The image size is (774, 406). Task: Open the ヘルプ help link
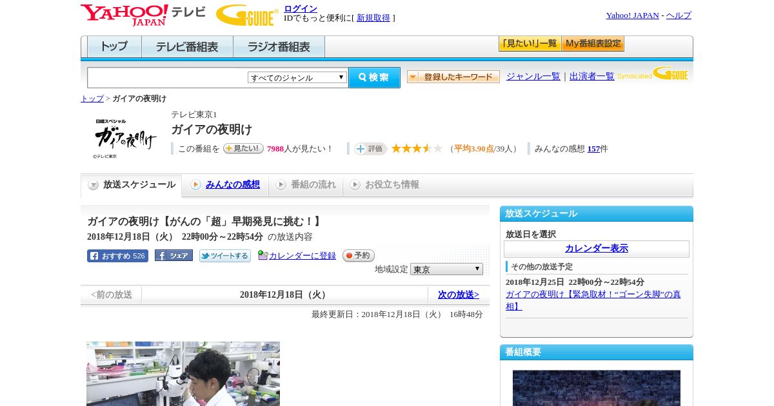pyautogui.click(x=679, y=15)
